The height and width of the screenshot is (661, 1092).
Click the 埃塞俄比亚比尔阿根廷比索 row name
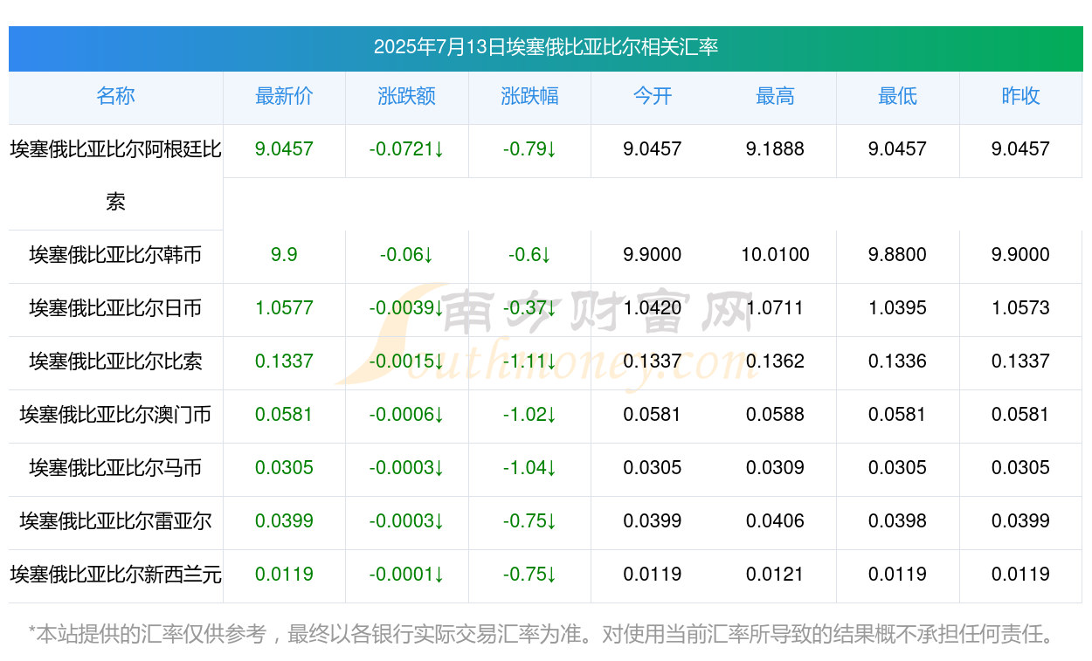[x=115, y=176]
